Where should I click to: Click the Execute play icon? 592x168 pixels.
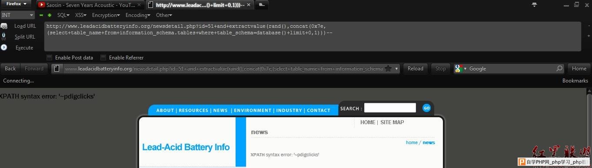pos(4,47)
